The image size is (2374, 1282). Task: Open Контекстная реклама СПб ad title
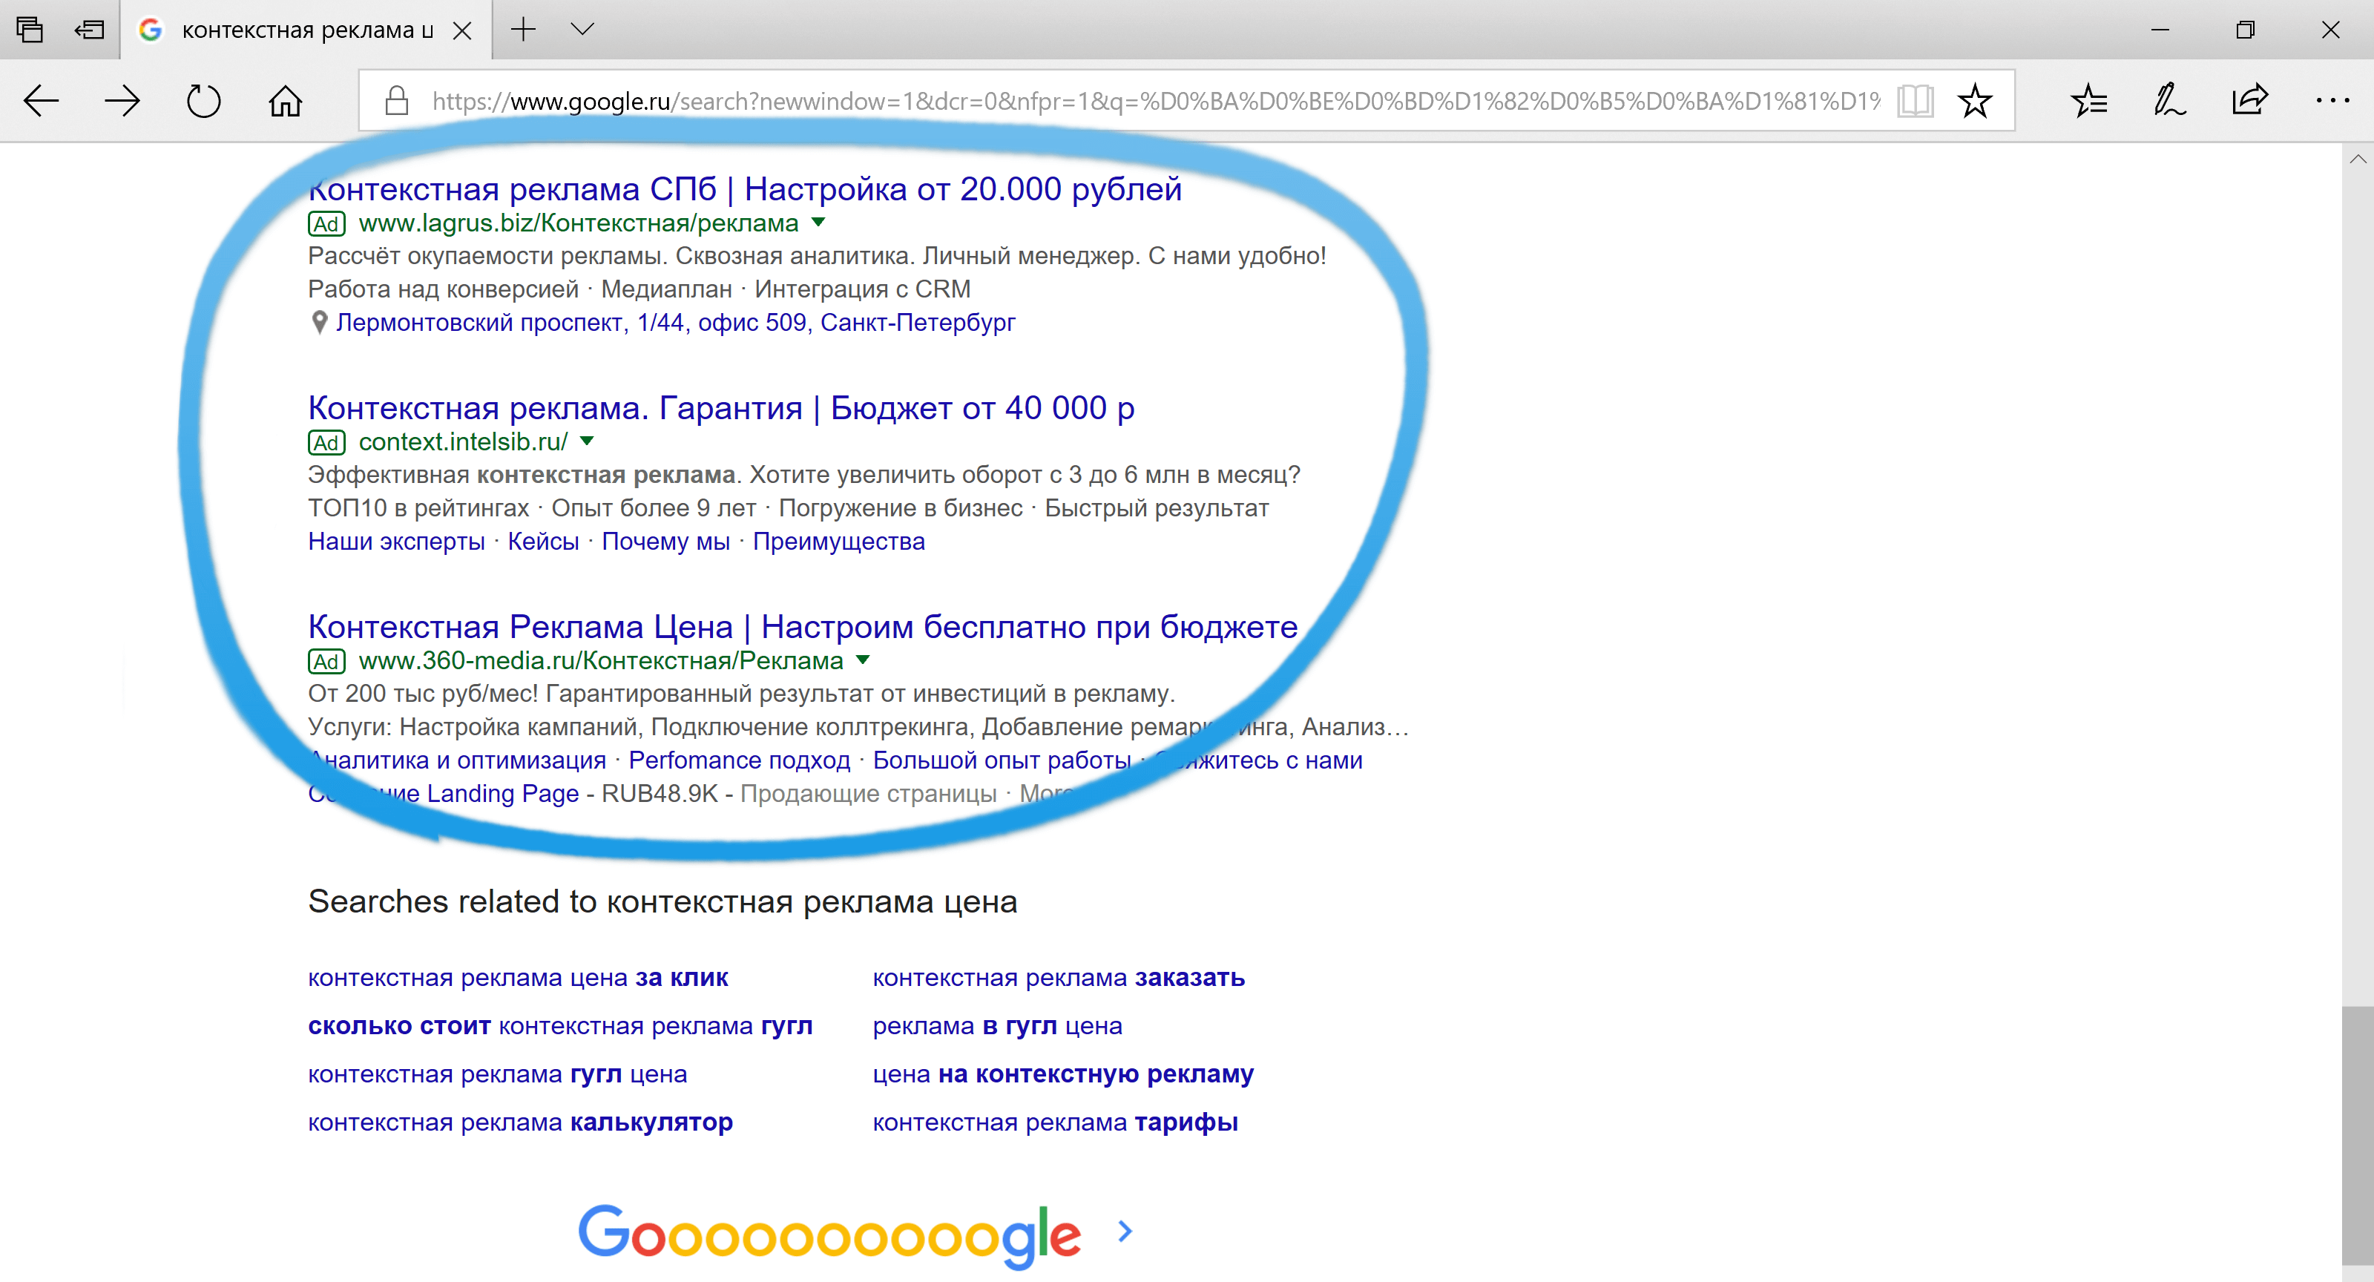point(745,189)
